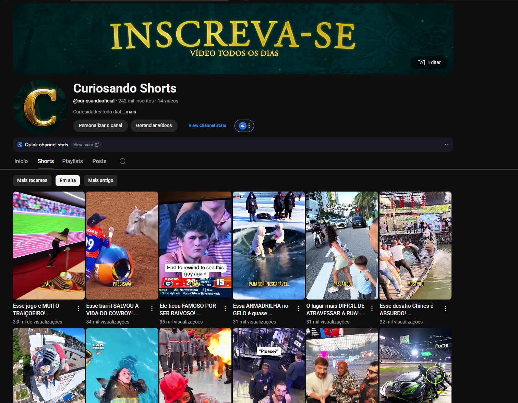Click the vidIQ extension icon button
The width and height of the screenshot is (518, 403).
[x=243, y=126]
